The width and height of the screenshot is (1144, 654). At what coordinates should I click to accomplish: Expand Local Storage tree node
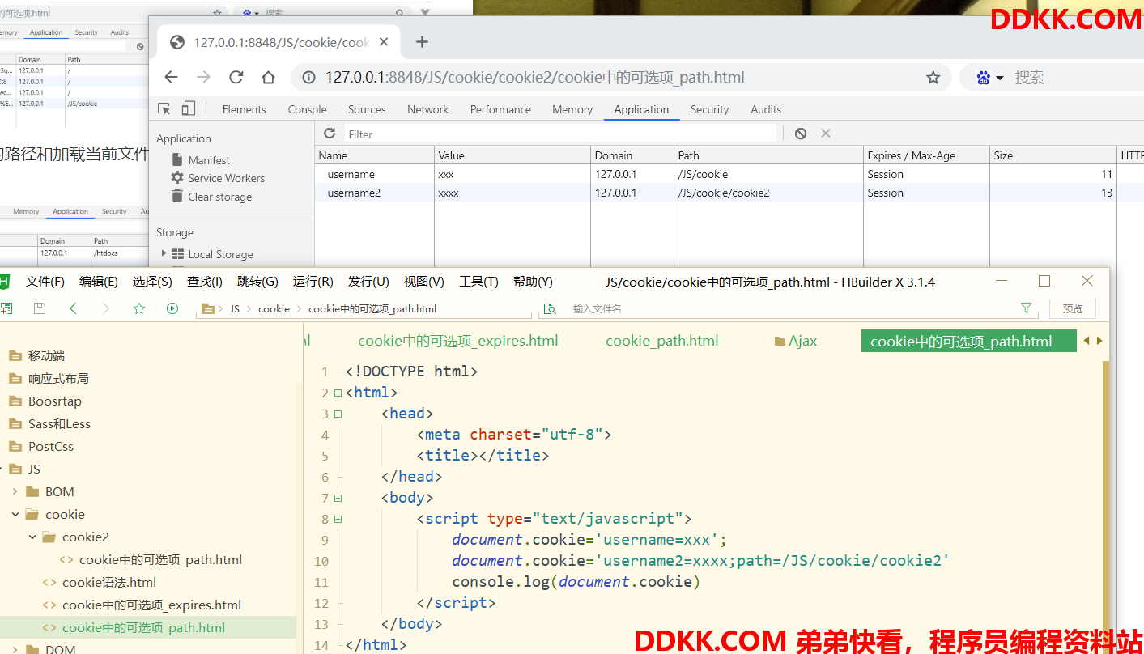pyautogui.click(x=164, y=253)
